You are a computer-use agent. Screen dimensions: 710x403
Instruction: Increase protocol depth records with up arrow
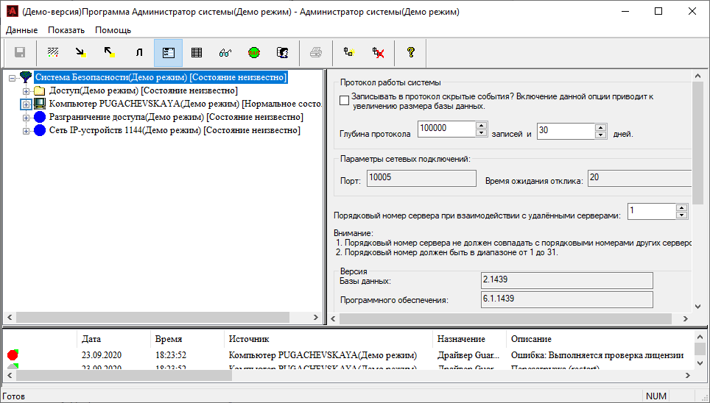(x=482, y=126)
